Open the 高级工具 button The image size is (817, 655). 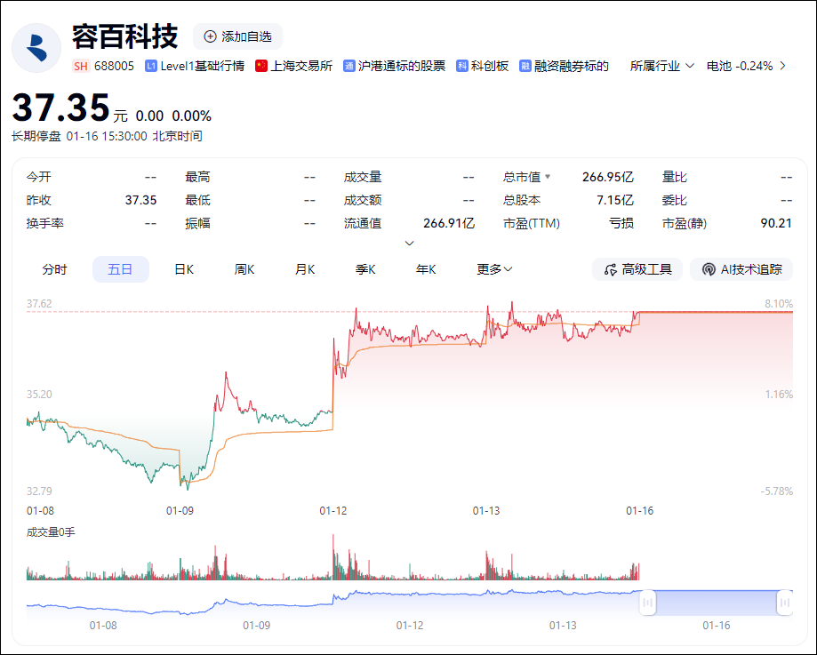pos(637,269)
